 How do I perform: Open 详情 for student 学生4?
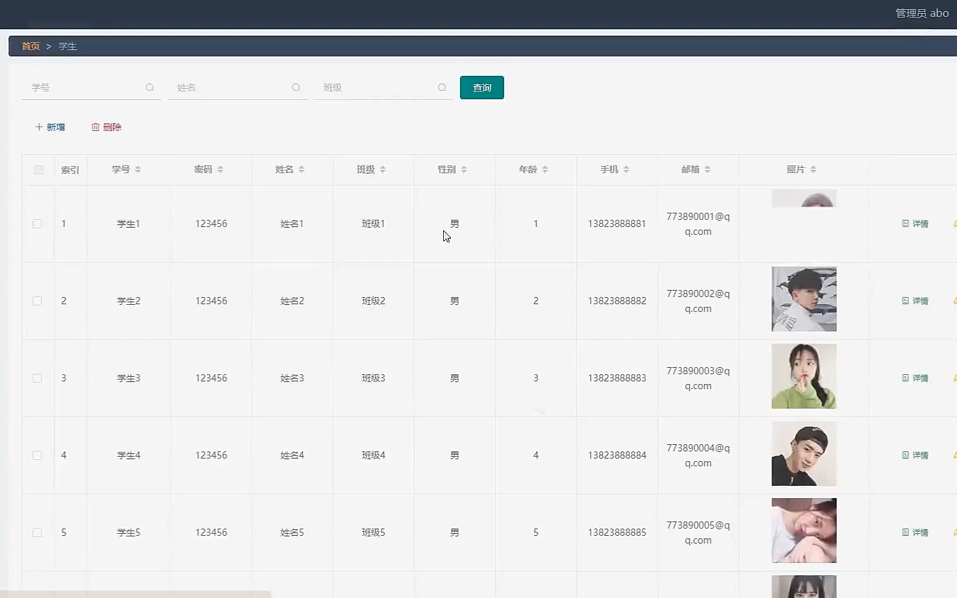pyautogui.click(x=915, y=455)
